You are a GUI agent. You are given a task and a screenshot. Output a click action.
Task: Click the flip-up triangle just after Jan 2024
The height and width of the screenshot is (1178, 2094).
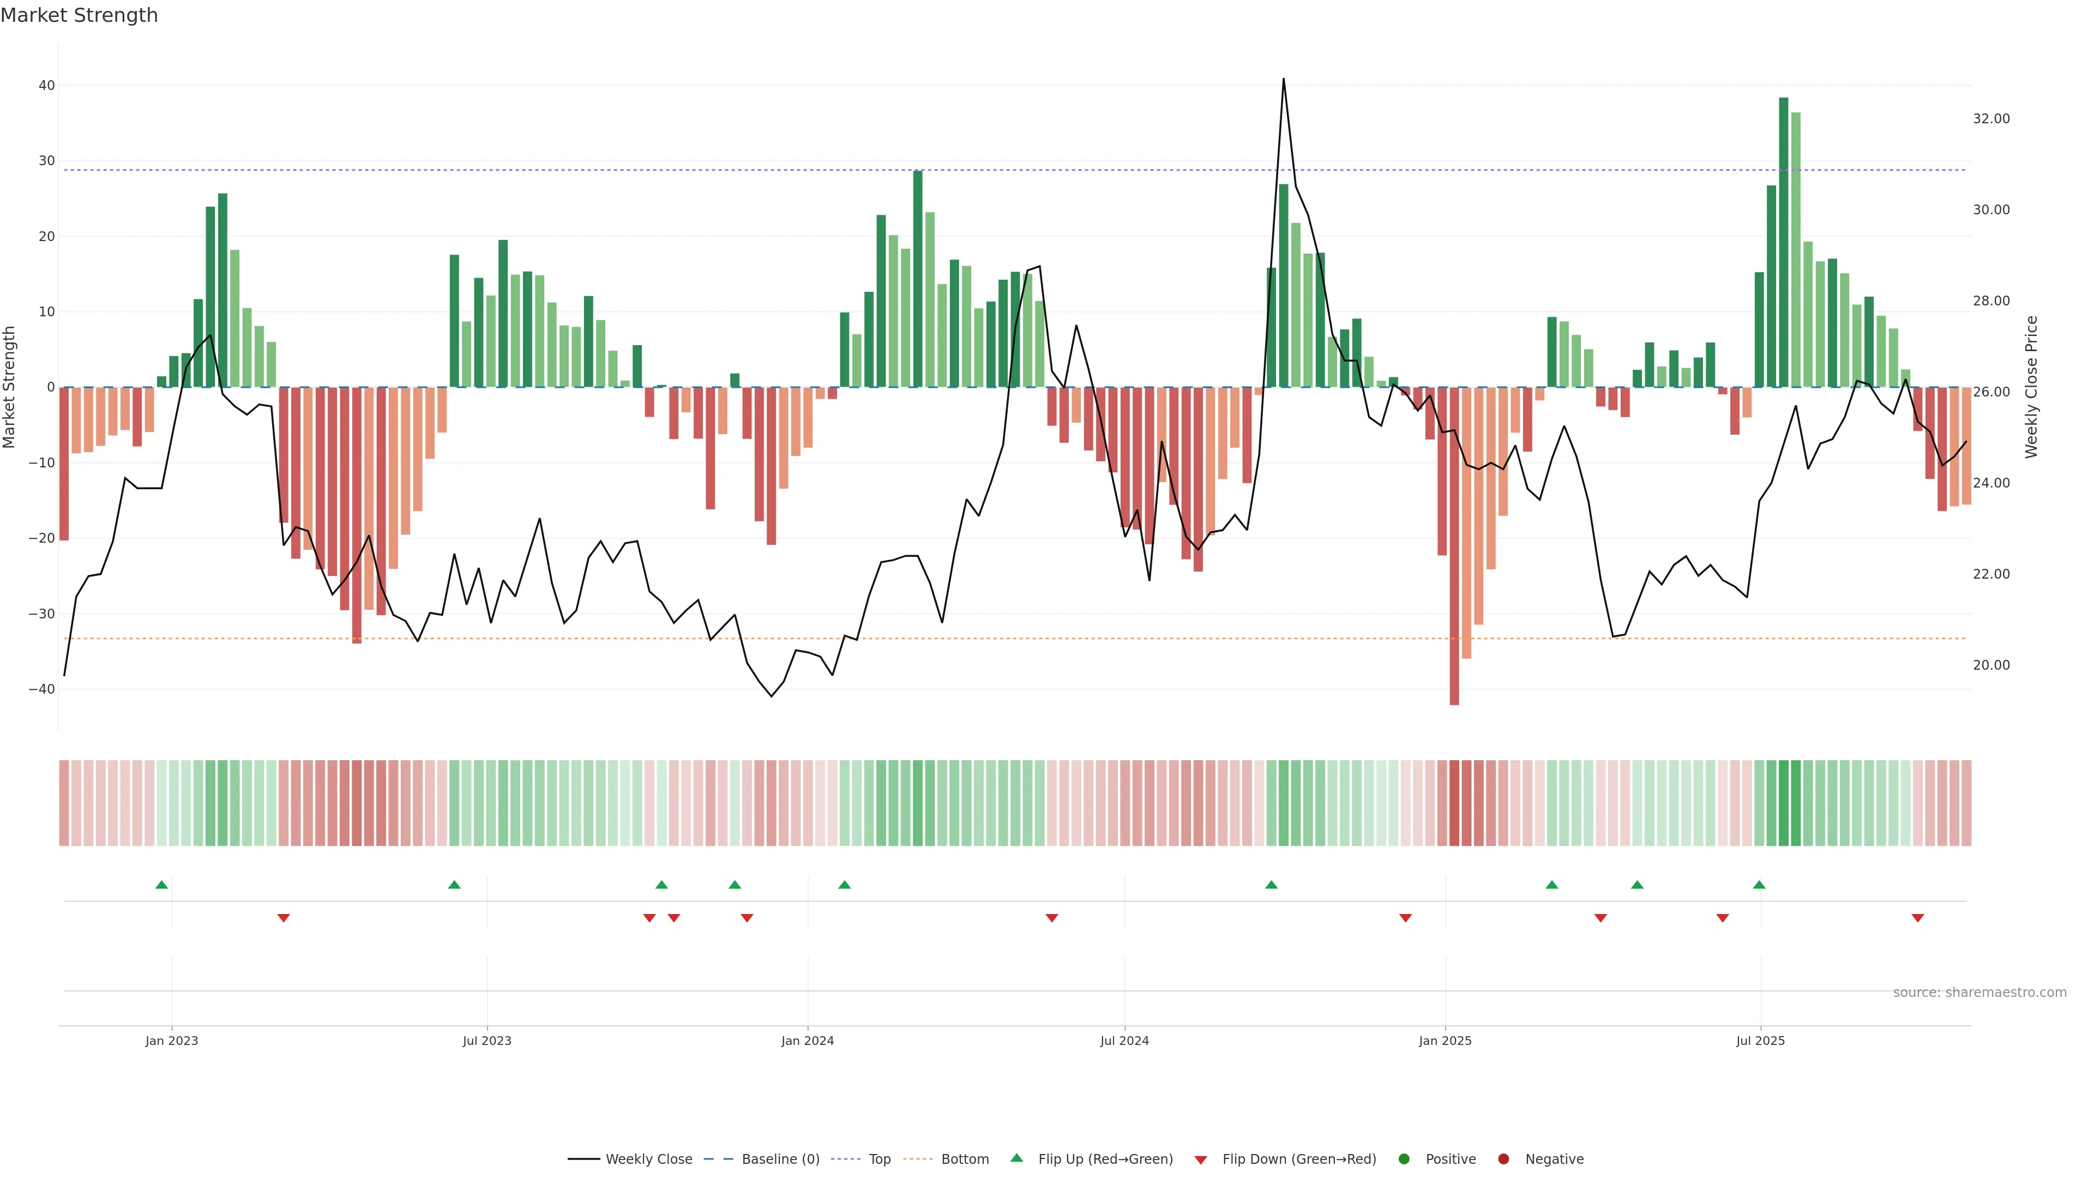click(845, 885)
